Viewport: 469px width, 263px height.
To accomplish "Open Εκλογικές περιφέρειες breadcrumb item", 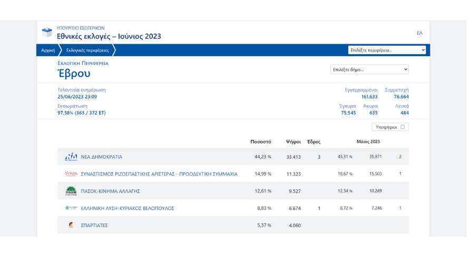I will point(87,50).
